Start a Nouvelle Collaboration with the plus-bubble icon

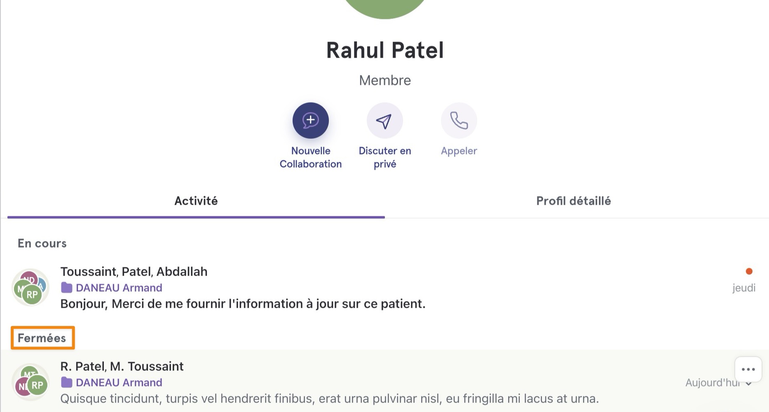310,120
